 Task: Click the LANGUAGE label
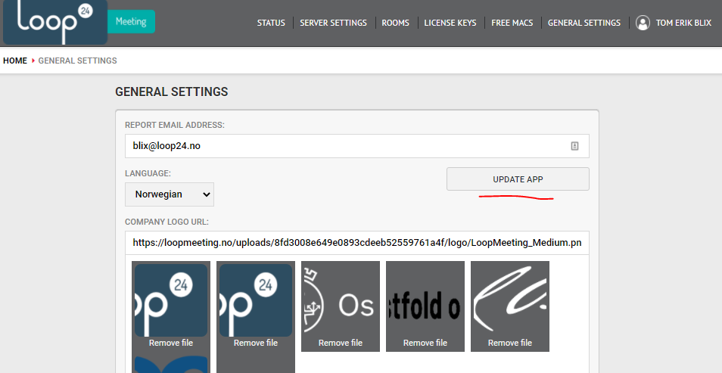click(x=148, y=173)
